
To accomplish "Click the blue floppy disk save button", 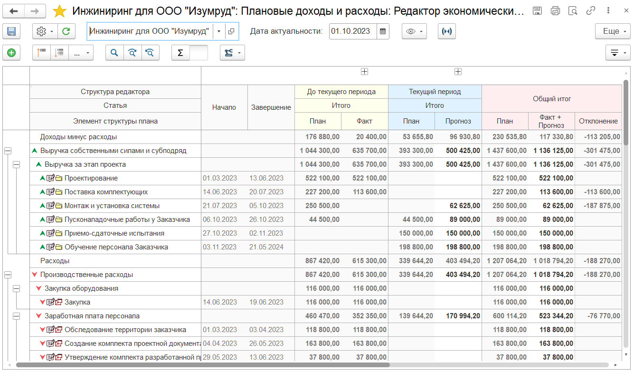I will [11, 31].
